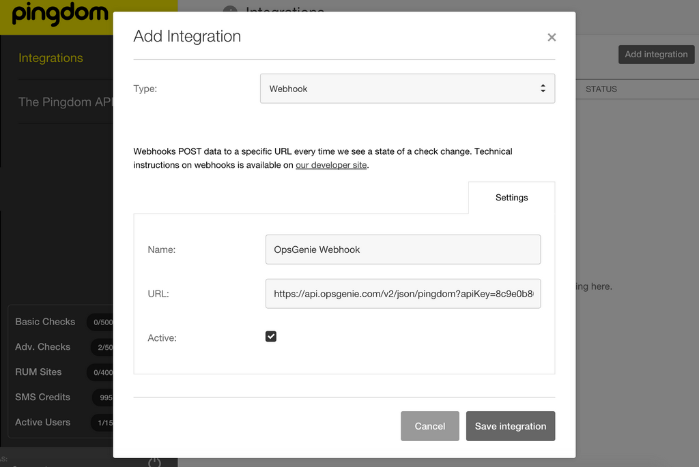The height and width of the screenshot is (467, 699).
Task: Open The Pingdom API sidebar item
Action: point(66,102)
